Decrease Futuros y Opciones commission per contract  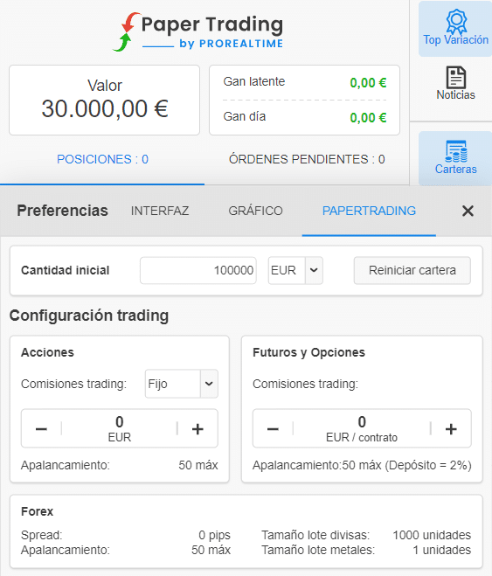point(273,428)
